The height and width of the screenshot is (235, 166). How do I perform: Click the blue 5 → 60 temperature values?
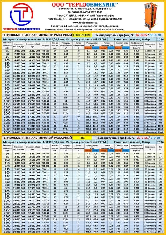156,138
